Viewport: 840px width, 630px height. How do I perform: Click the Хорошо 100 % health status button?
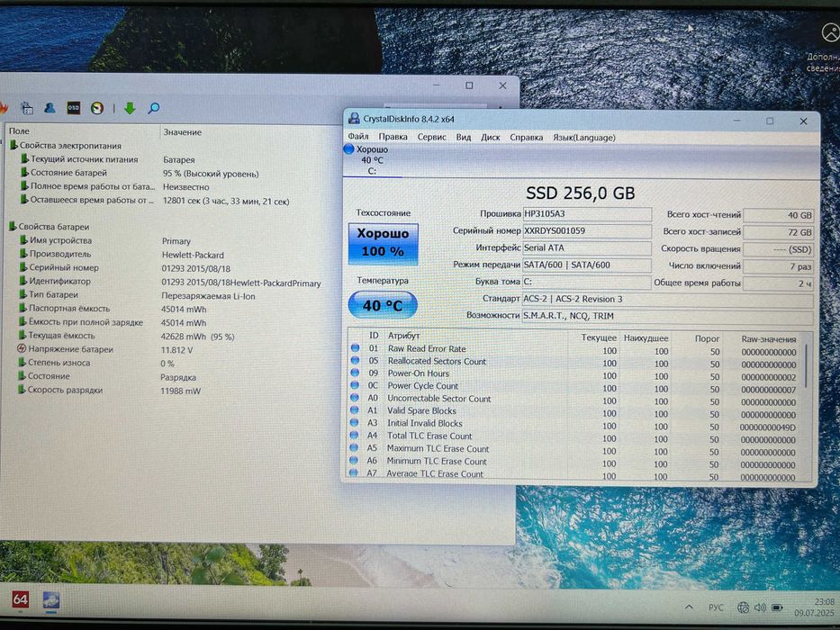coord(383,244)
